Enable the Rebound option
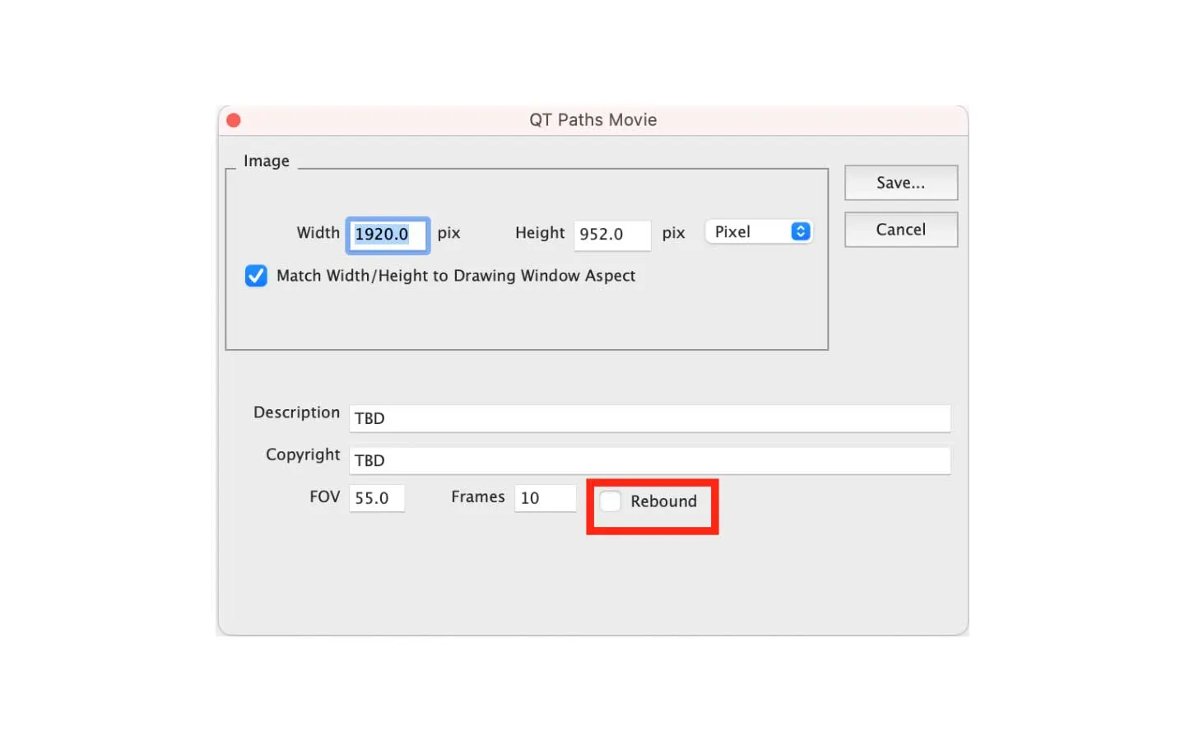 610,501
